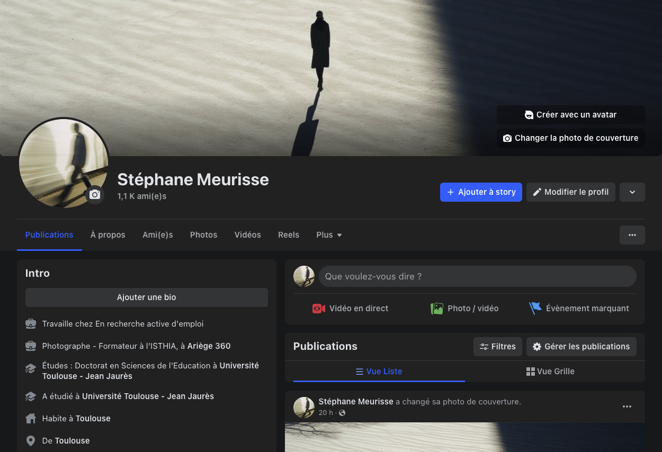This screenshot has width=662, height=452.
Task: Switch to Vue Grille
Action: [x=550, y=372]
